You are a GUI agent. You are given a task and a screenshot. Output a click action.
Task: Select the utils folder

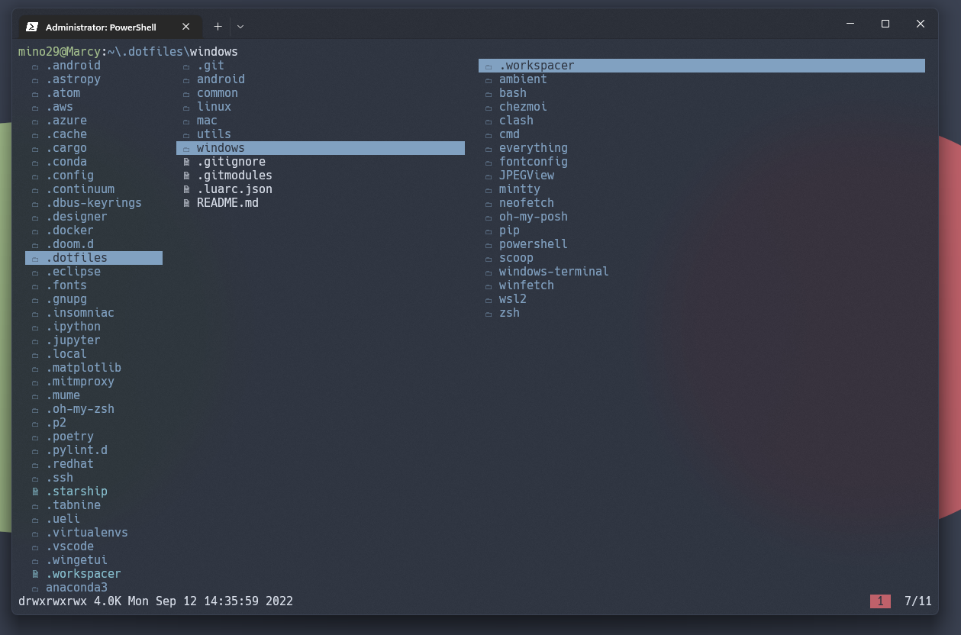pos(214,134)
